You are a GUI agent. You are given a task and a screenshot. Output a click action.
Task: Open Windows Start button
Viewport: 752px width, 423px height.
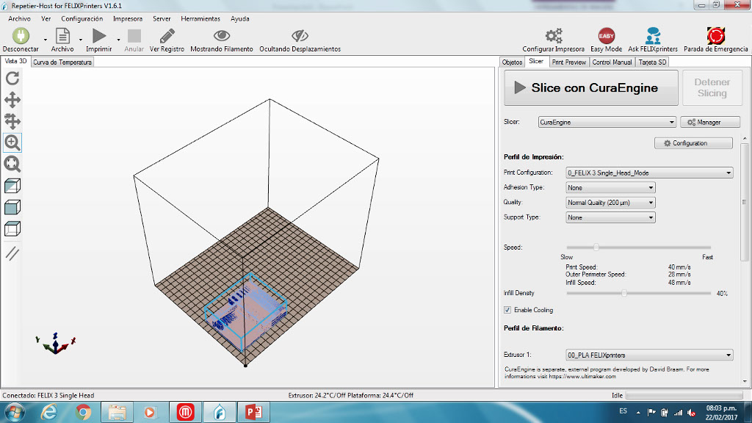[14, 413]
